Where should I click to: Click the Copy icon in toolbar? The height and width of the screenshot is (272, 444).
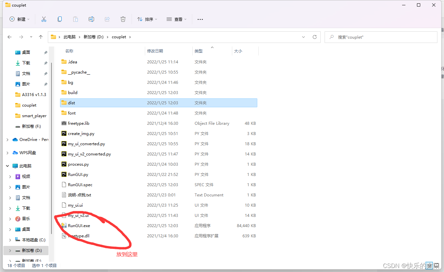click(x=60, y=19)
